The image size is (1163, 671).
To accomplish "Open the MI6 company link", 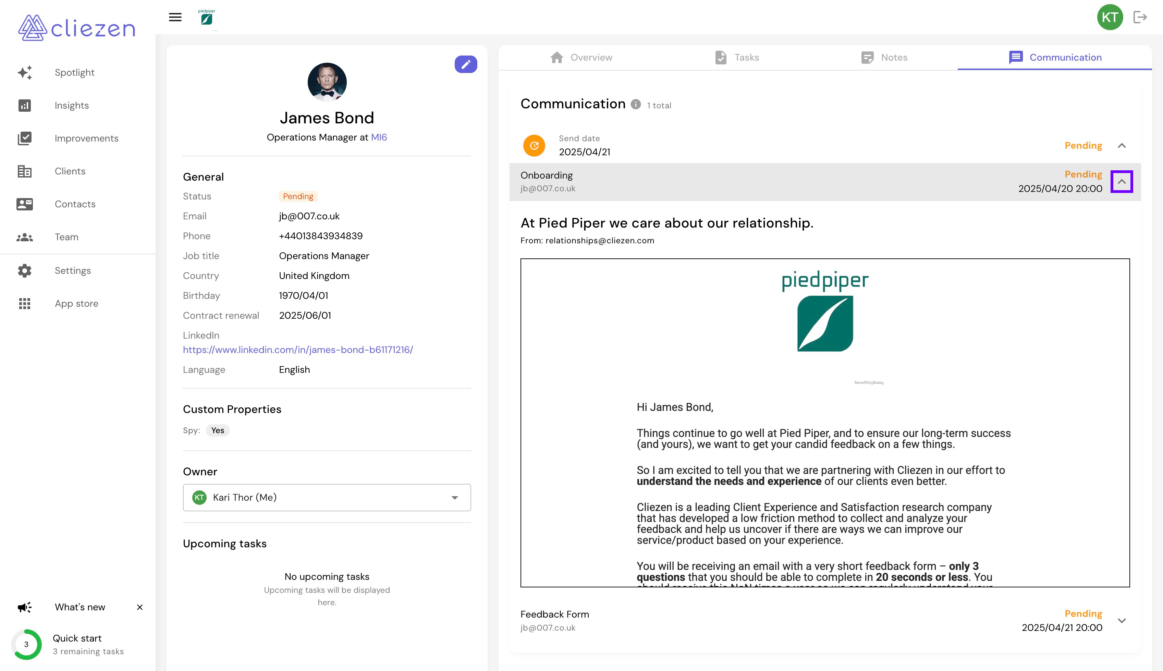I will (x=379, y=137).
